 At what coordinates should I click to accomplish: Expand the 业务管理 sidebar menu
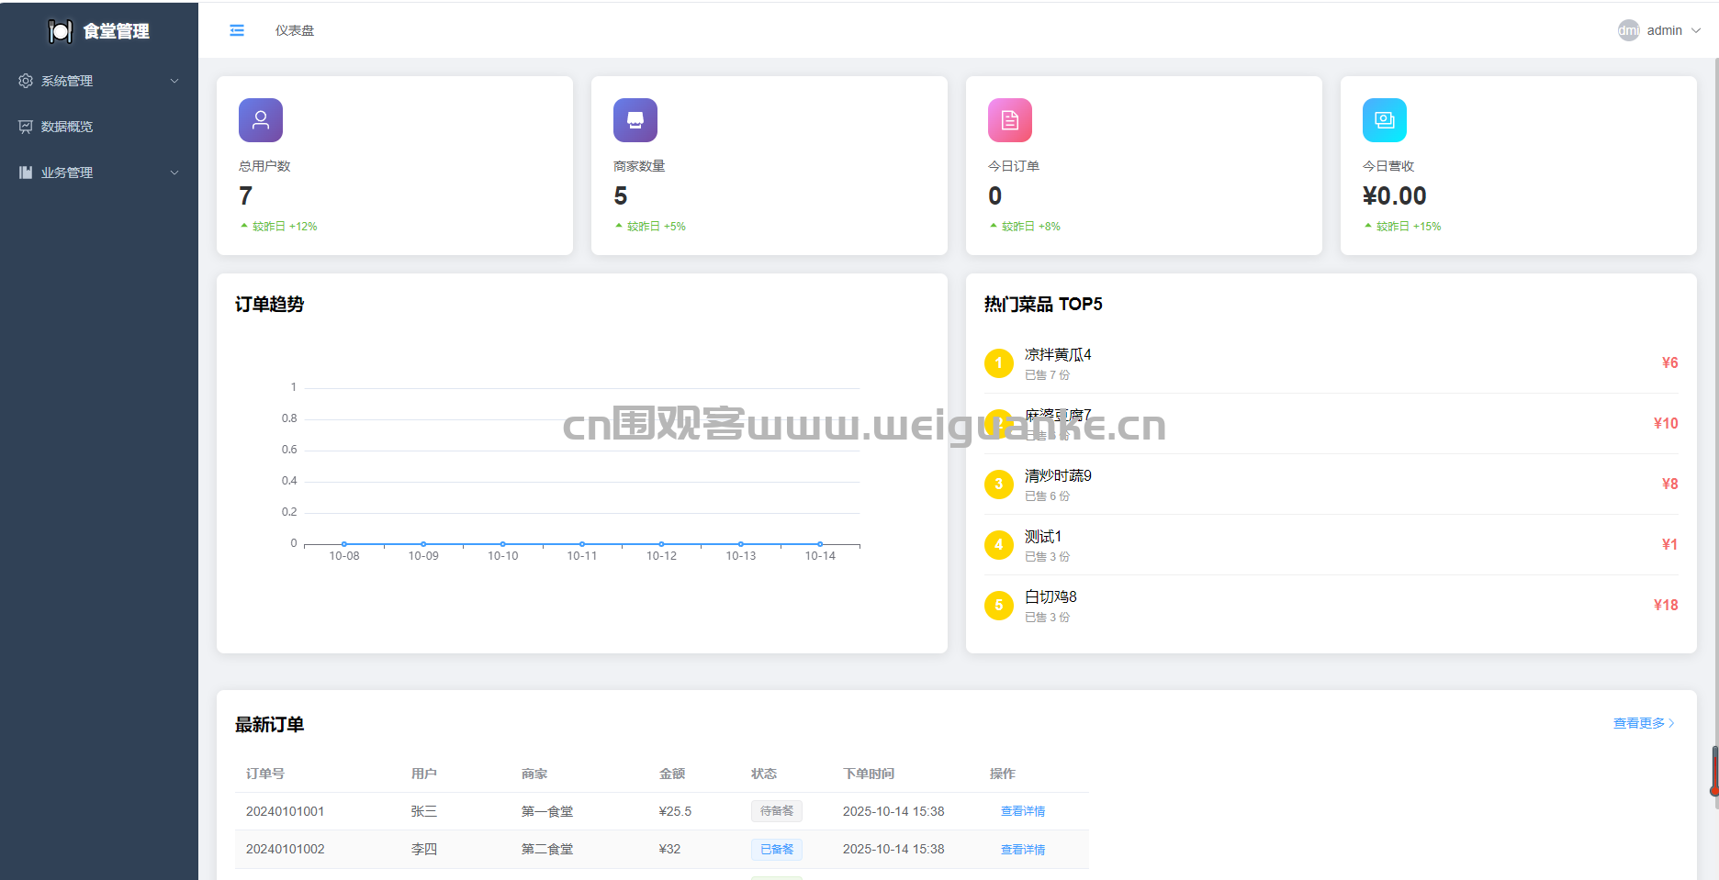point(98,173)
